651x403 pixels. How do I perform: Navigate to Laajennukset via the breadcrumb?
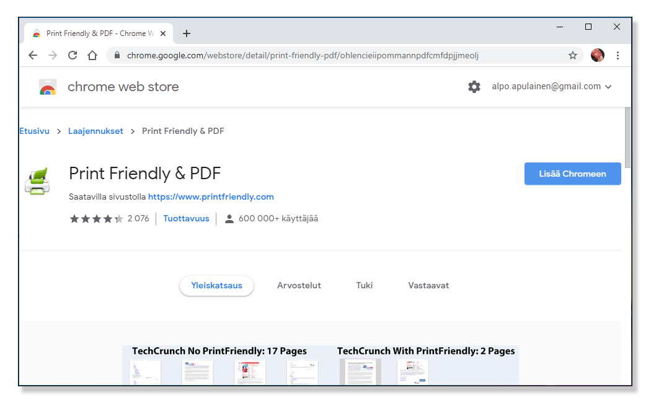click(95, 131)
